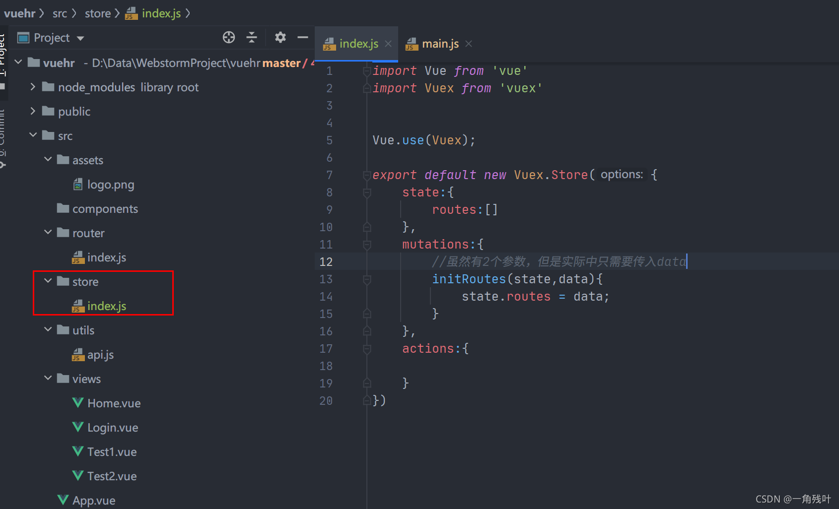Image resolution: width=839 pixels, height=509 pixels.
Task: Click 'state.routes = data;' code line
Action: point(535,297)
